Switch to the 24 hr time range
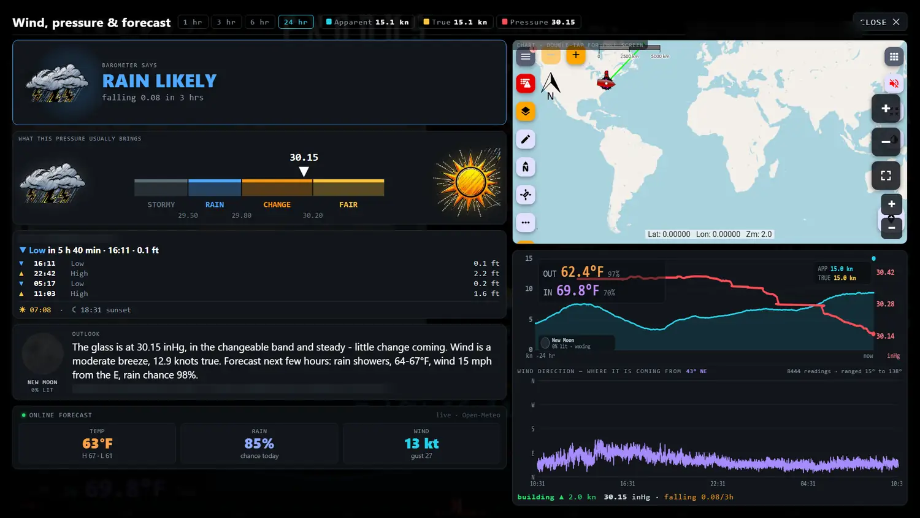Viewport: 920px width, 518px height. click(x=296, y=22)
